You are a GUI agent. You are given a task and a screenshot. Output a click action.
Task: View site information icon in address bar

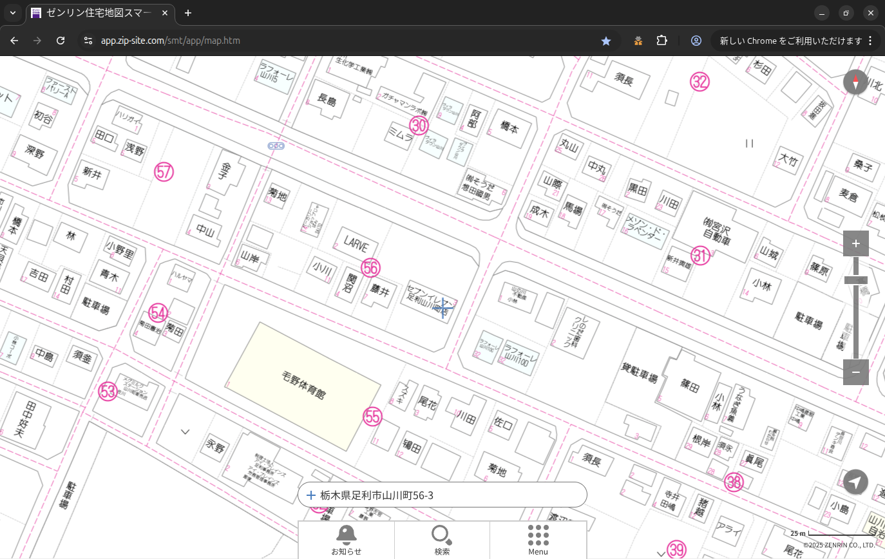point(88,41)
